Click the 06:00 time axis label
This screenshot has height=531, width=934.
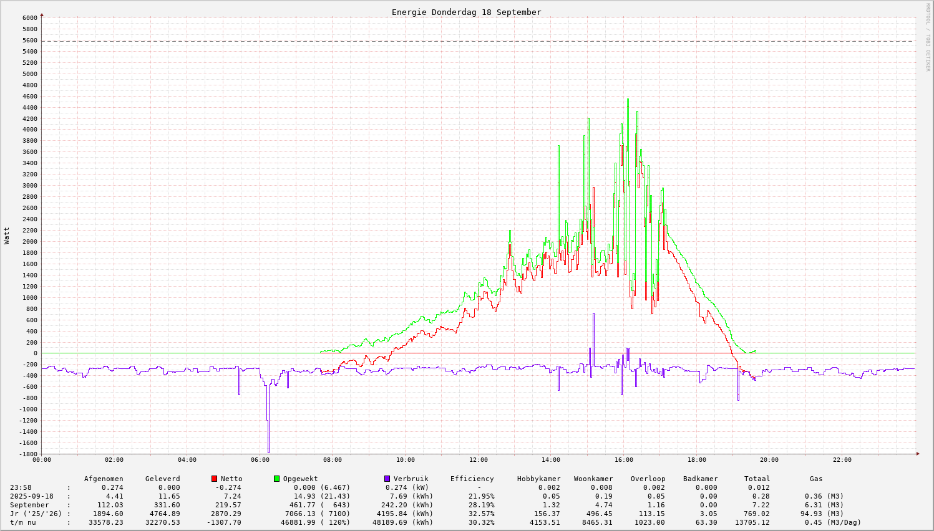260,460
